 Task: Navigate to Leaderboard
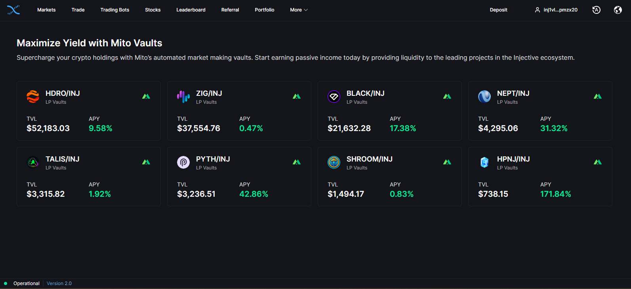pyautogui.click(x=191, y=10)
